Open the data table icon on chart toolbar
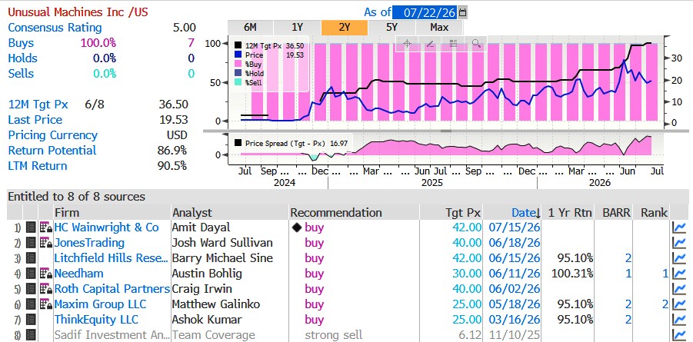Screen dimensions: 693x342 453,43
